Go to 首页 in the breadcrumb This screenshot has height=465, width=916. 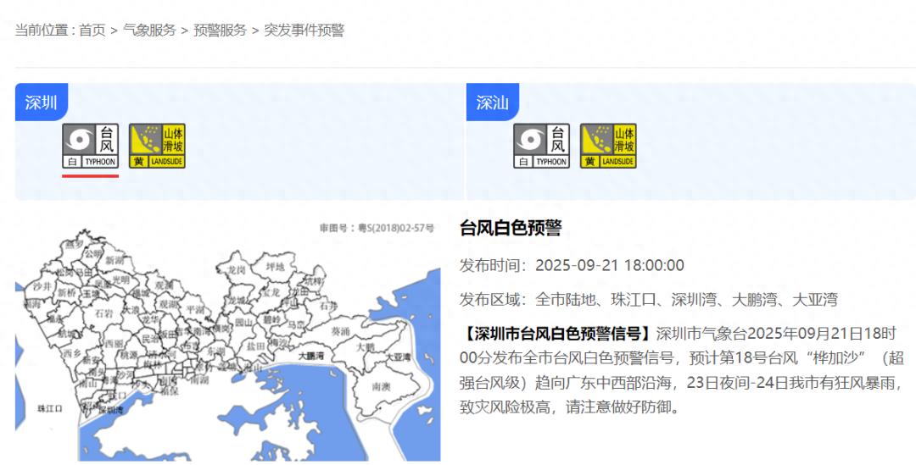pyautogui.click(x=92, y=30)
